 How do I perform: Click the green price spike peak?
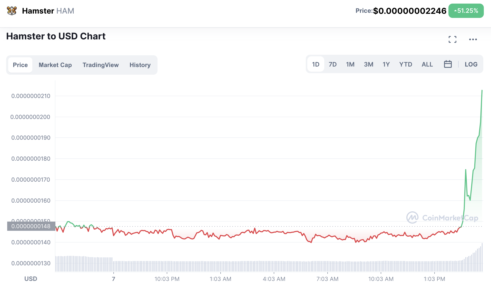pos(482,91)
